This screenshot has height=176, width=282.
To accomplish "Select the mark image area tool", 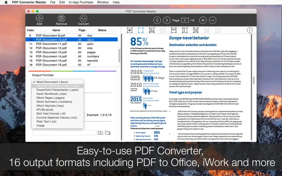I will [x=152, y=30].
